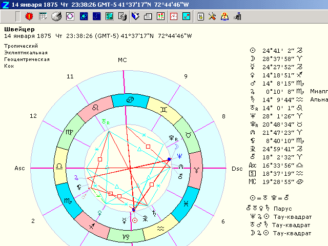Click house number 2 label
328x246 pixels.
pyautogui.click(x=33, y=221)
